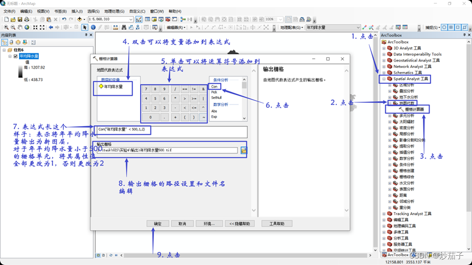Open the 地理配准(G) dropdown menu
This screenshot has height=265, width=472.
tap(292, 27)
